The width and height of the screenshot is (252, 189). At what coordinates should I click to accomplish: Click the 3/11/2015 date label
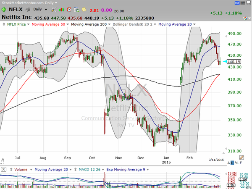click(216, 160)
